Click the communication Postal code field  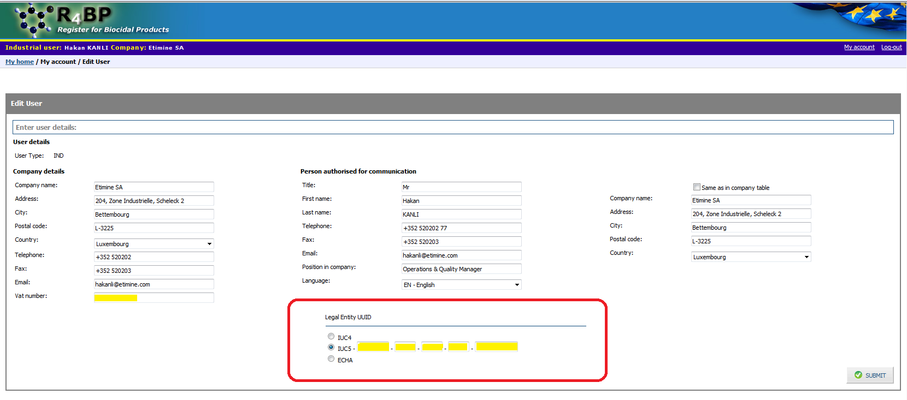click(x=751, y=241)
